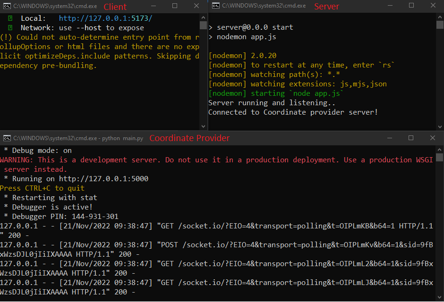
Task: Click the Server title bar path text
Action: [x=264, y=6]
